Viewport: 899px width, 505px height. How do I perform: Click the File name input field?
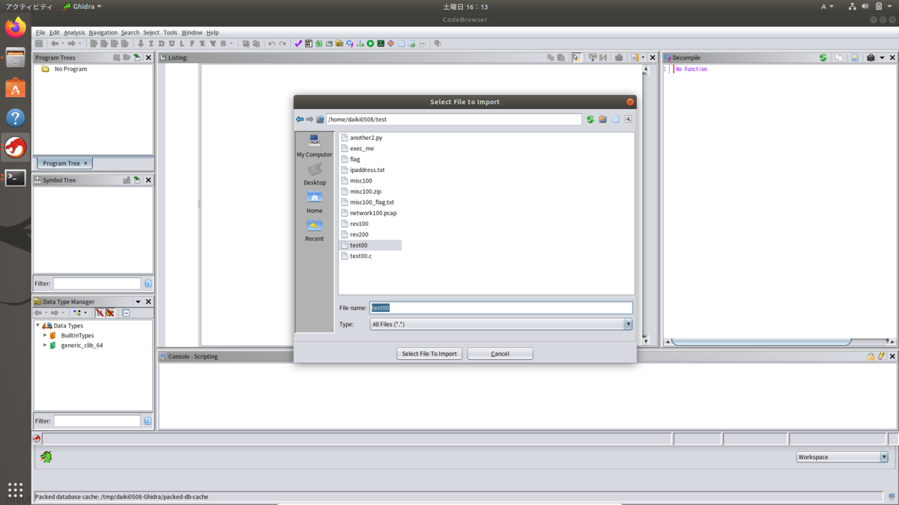(x=500, y=307)
